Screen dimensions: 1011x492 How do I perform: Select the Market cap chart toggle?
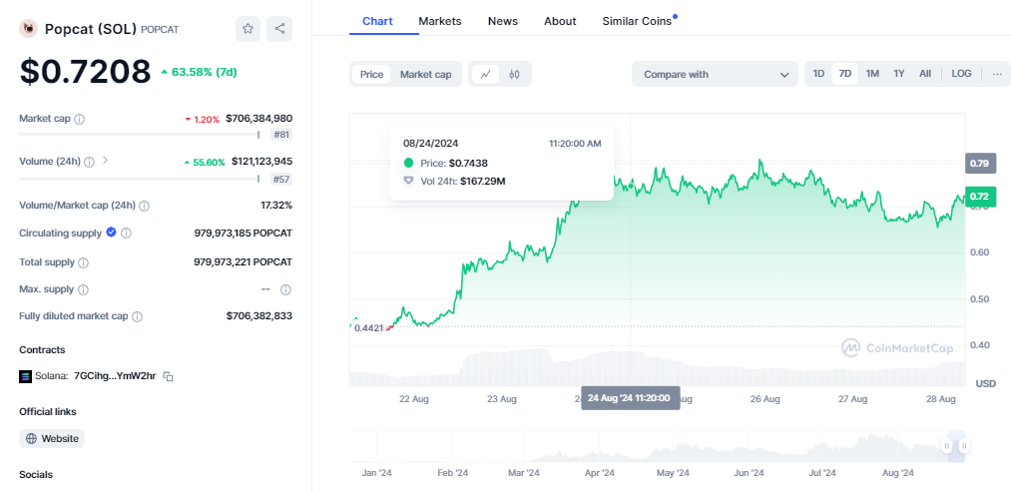(x=425, y=74)
